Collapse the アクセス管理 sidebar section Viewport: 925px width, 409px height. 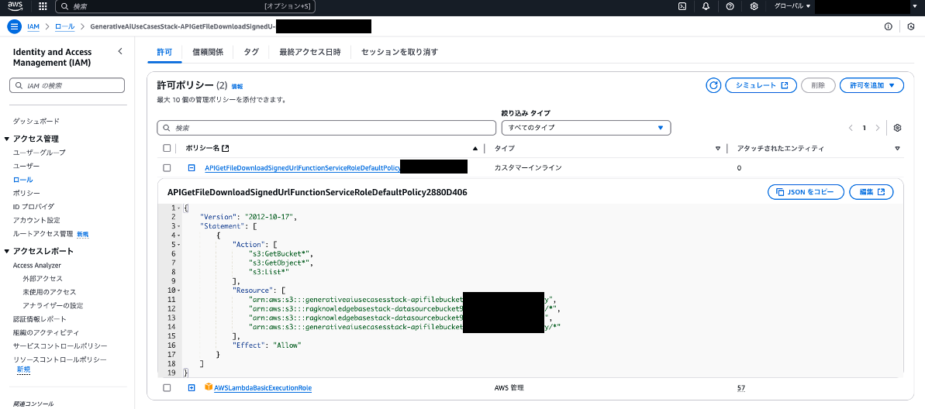(x=8, y=139)
